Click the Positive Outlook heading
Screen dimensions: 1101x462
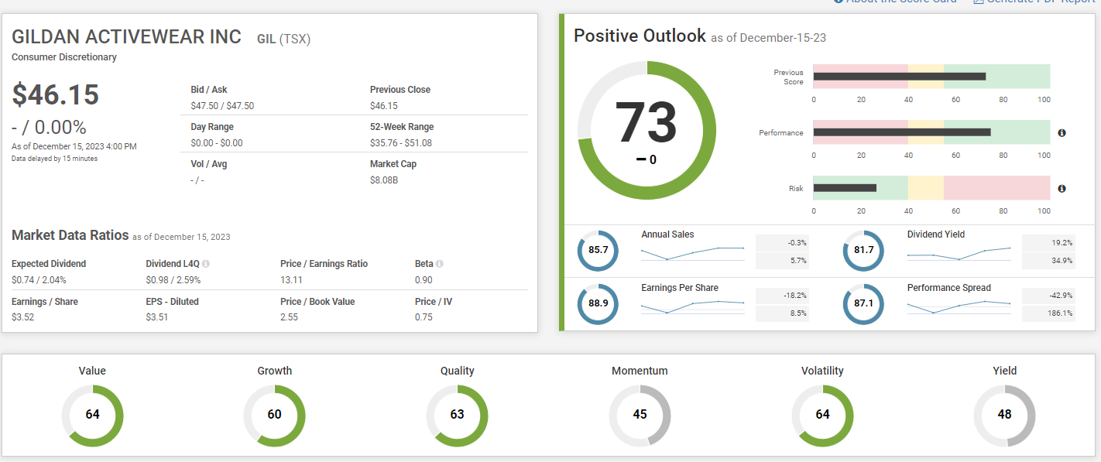[x=640, y=36]
